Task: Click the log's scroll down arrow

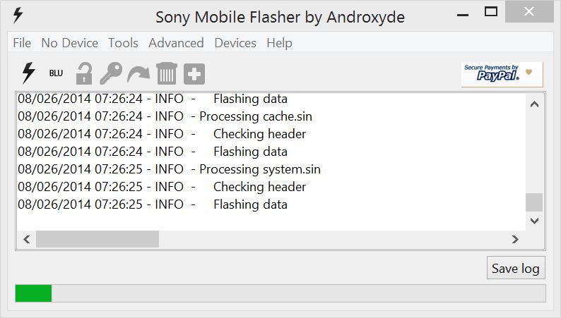Action: point(535,221)
